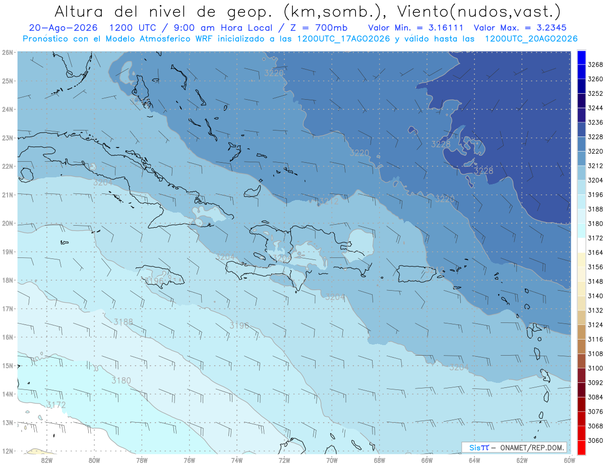Pick the color swatch between 3228 and 3236
The height and width of the screenshot is (467, 605).
pos(581,129)
